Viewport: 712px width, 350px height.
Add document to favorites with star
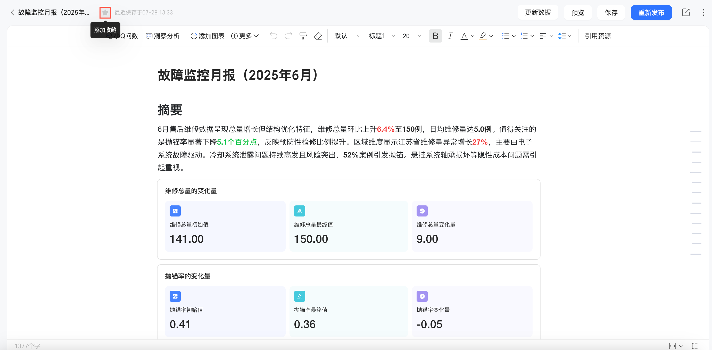pos(105,12)
